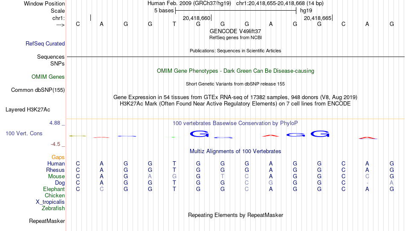This screenshot has height=231, width=405.
Task: Click 'Short Genetic Variants from dbSNP release 155'
Action: pos(235,84)
